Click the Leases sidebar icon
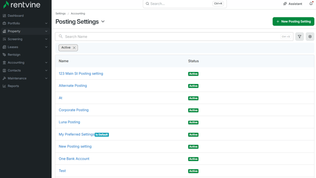316x178 pixels. pos(4,47)
